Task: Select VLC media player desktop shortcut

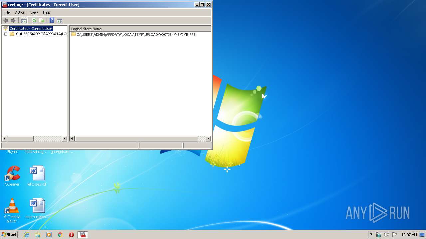Action: pos(12,210)
